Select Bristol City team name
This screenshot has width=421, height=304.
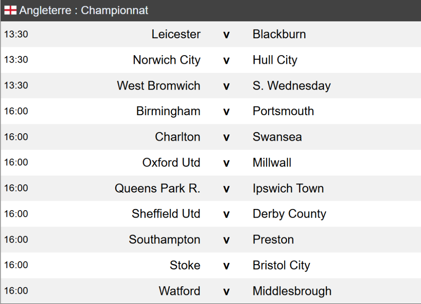(x=281, y=265)
